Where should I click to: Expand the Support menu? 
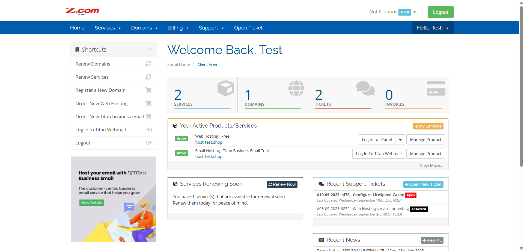coord(211,28)
